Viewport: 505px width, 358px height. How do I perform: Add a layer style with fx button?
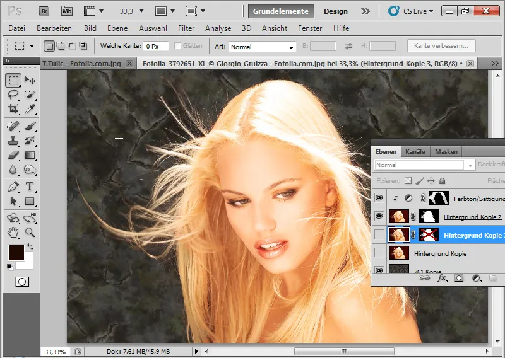click(443, 278)
